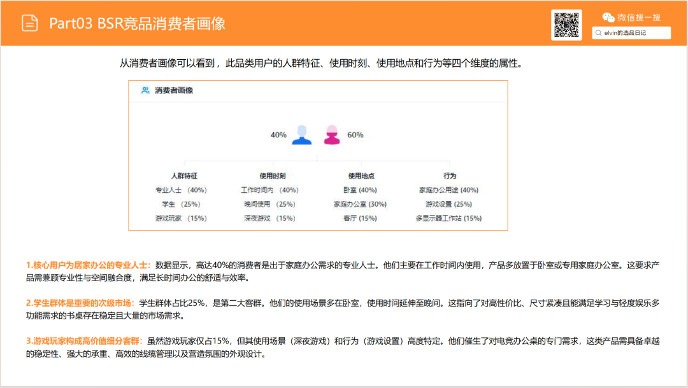The height and width of the screenshot is (388, 688).
Task: Click the QR code in the header
Action: (x=566, y=25)
